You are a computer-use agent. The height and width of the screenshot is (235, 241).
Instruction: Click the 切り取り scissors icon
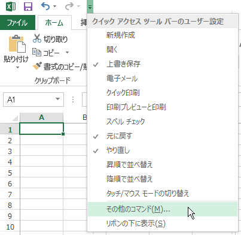(x=37, y=38)
